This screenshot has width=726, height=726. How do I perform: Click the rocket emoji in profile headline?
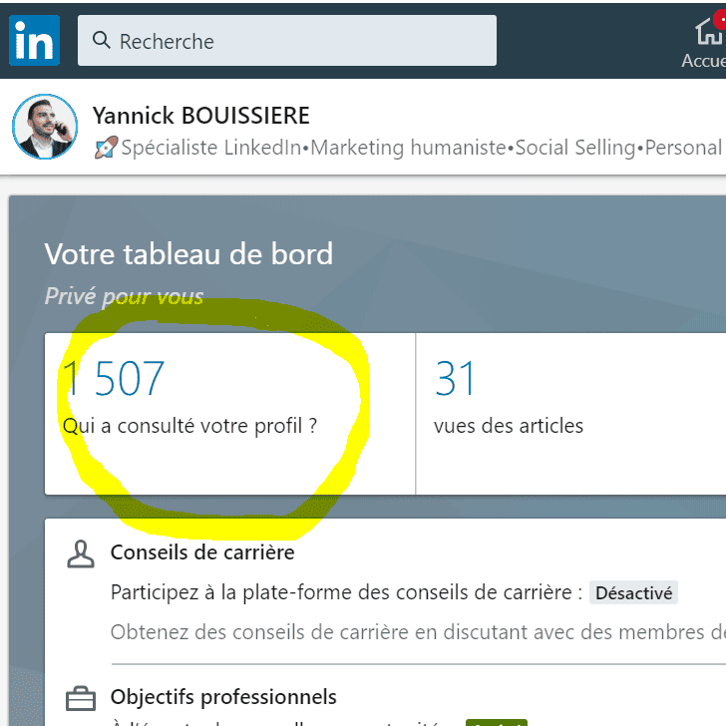pyautogui.click(x=106, y=148)
